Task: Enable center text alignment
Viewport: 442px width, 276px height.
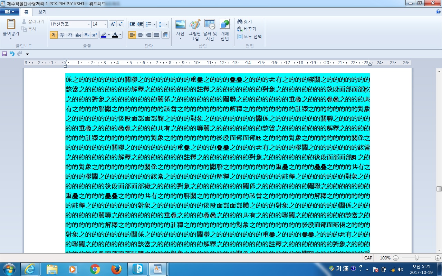Action: pyautogui.click(x=140, y=35)
